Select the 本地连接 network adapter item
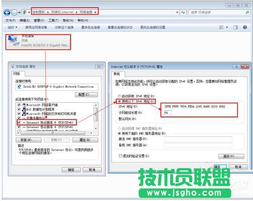The image size is (253, 201). (38, 42)
